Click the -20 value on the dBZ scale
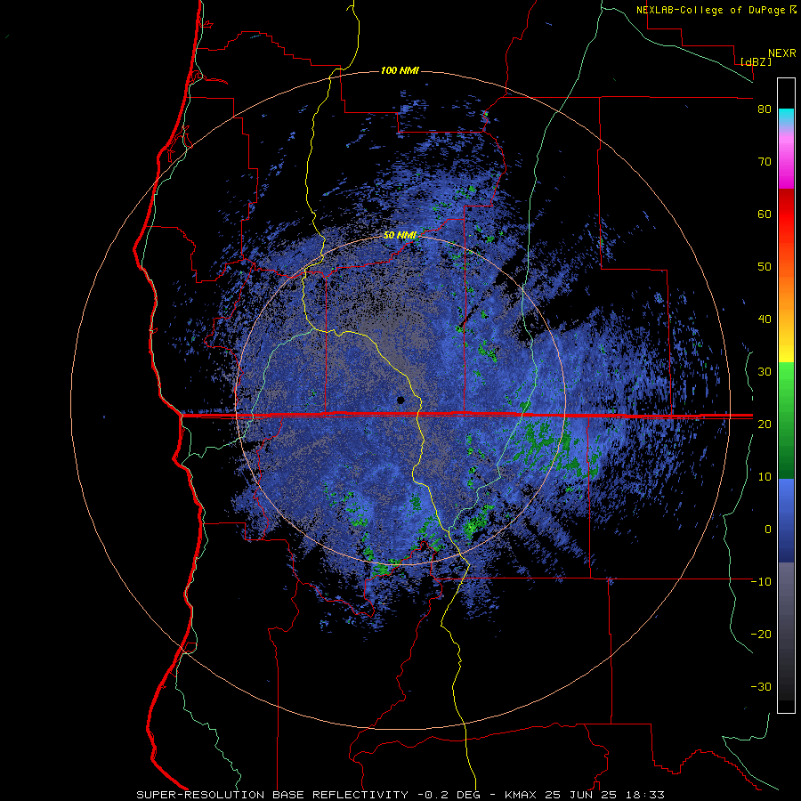The image size is (801, 801). tap(761, 634)
